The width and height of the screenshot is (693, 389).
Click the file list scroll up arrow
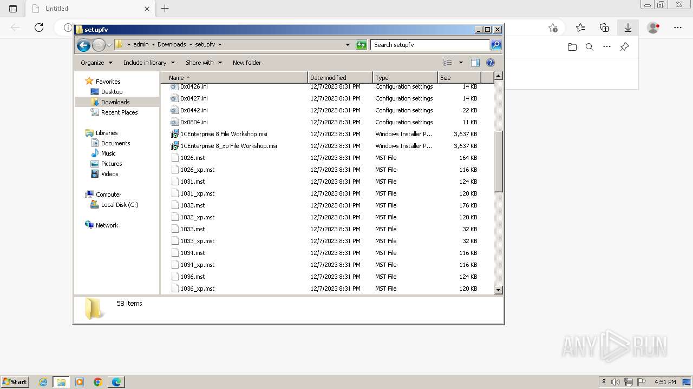click(499, 76)
